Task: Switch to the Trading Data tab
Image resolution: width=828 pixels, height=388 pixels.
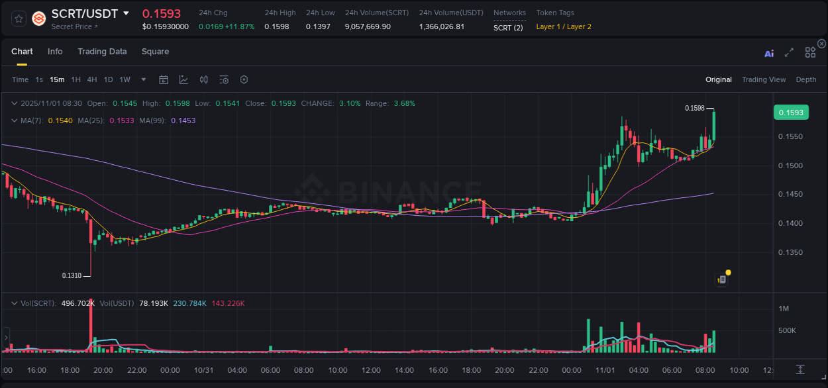Action: click(102, 51)
